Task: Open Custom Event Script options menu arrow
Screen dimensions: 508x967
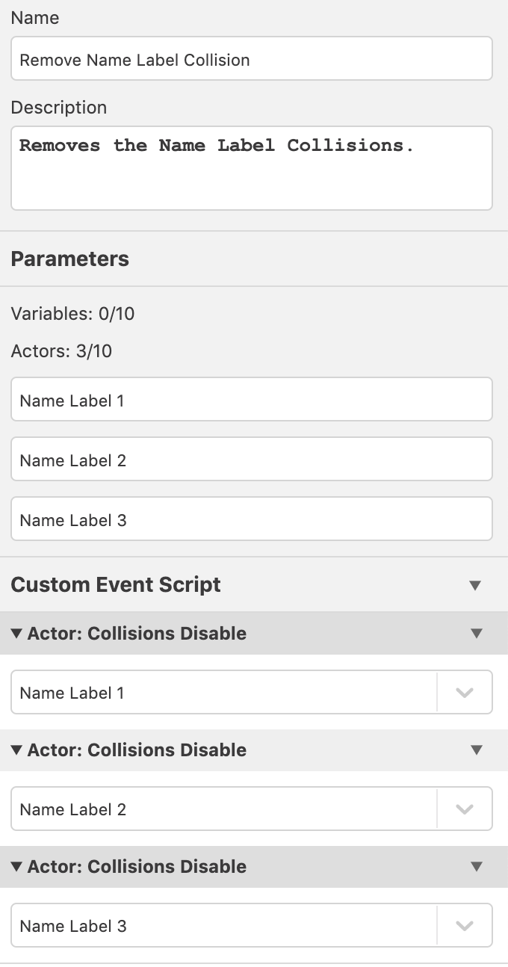Action: point(475,585)
